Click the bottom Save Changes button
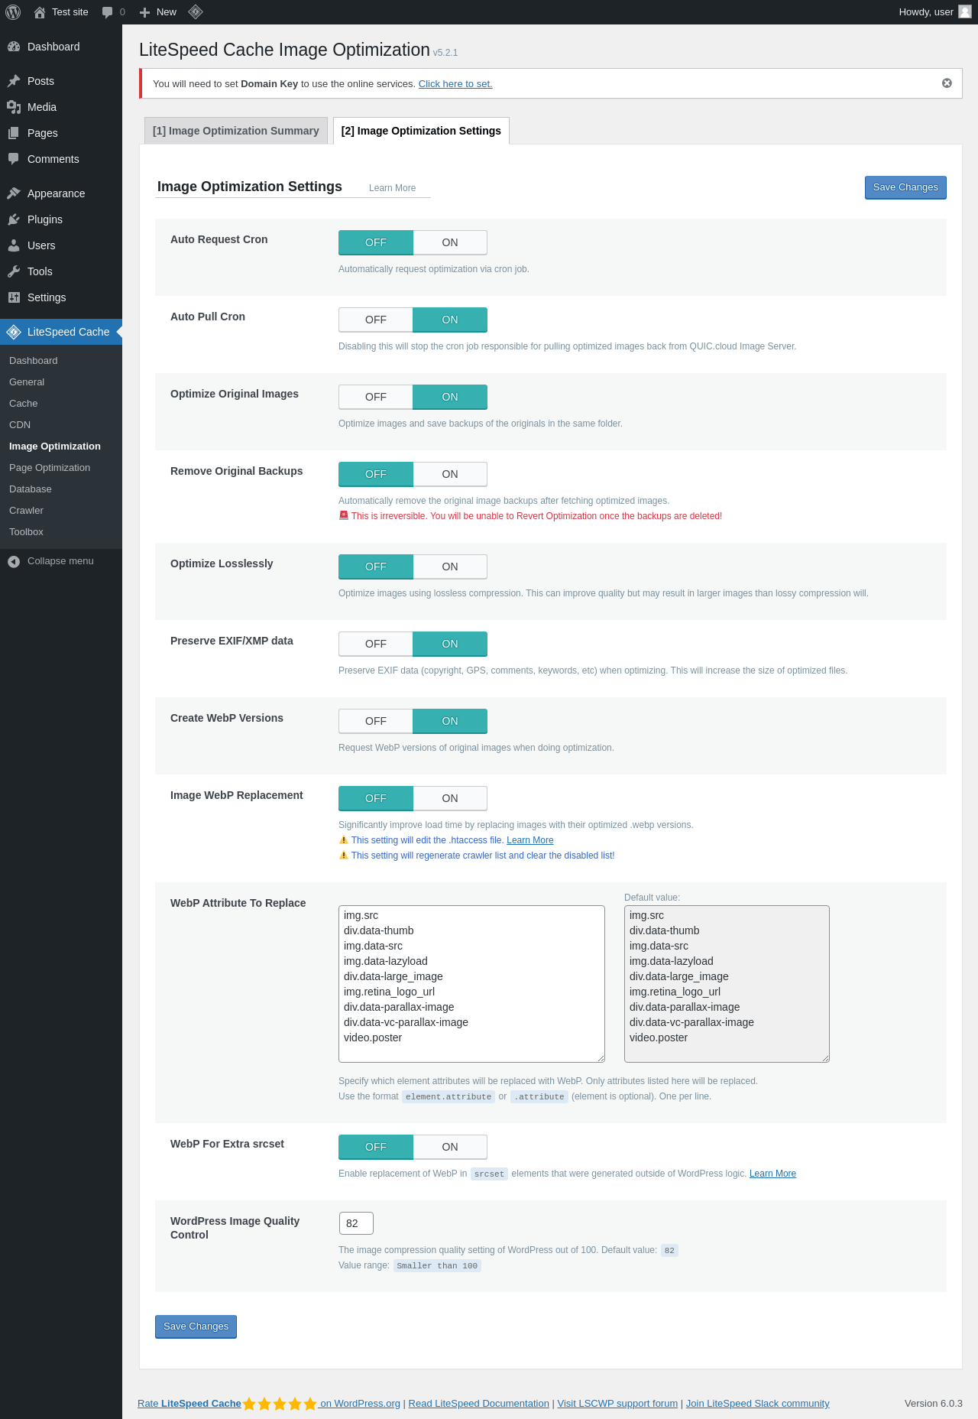The image size is (978, 1419). click(x=196, y=1326)
